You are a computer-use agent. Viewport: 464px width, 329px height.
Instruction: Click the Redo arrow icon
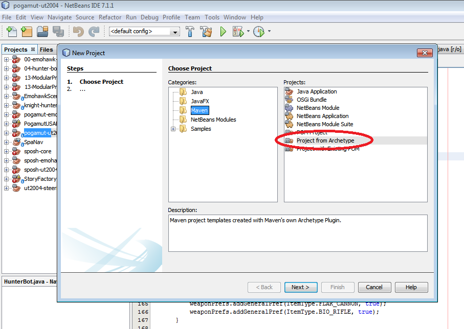[x=94, y=31]
